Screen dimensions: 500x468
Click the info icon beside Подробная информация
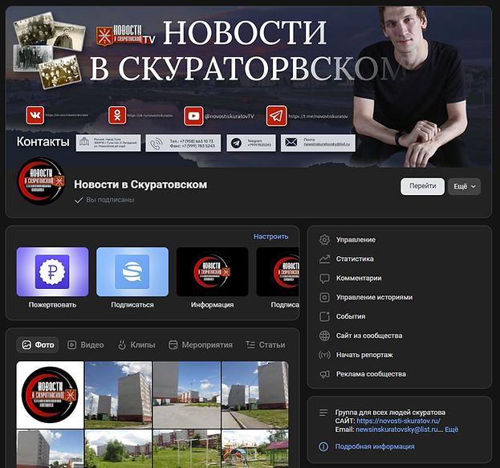tap(323, 446)
